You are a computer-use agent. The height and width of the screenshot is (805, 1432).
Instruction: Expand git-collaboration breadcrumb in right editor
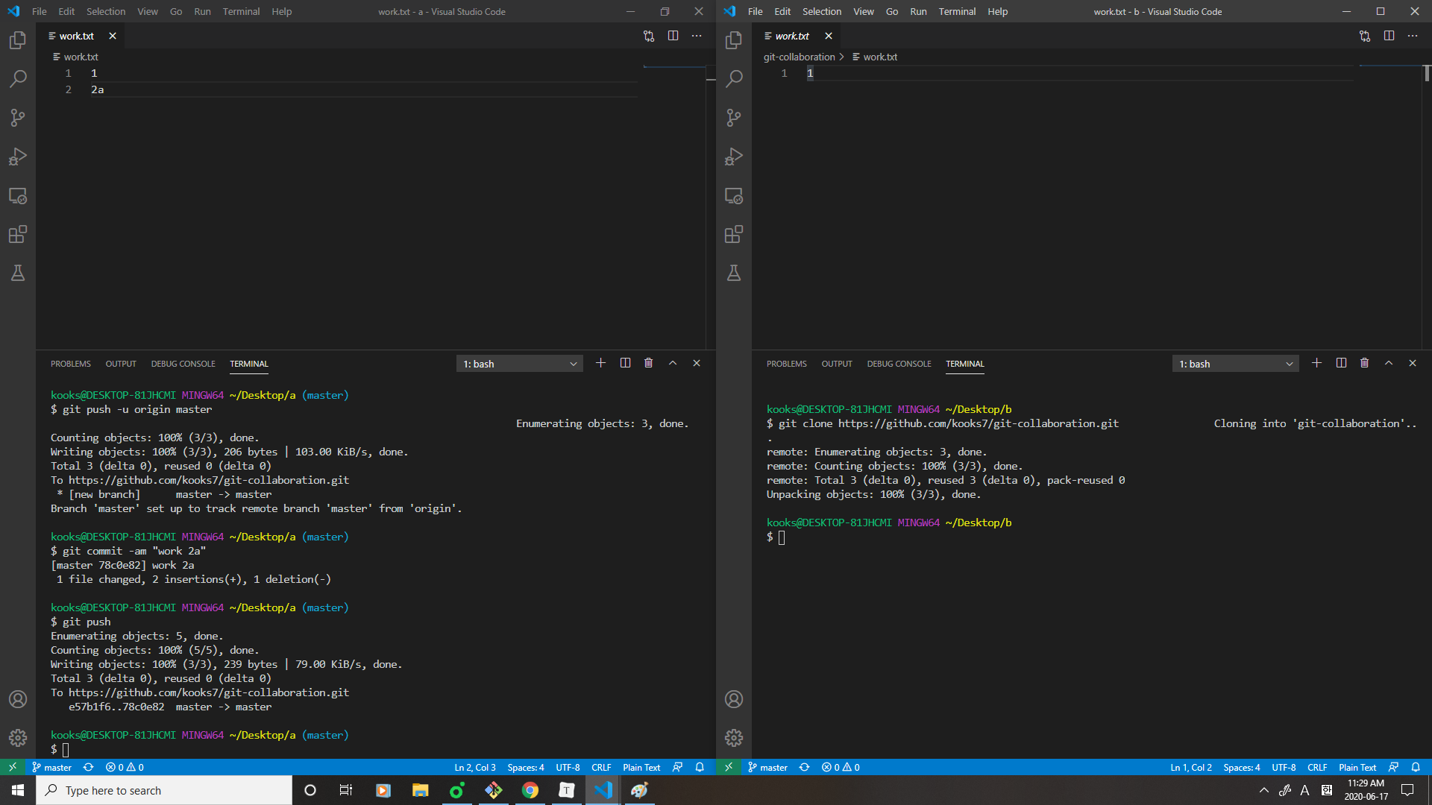pos(799,57)
